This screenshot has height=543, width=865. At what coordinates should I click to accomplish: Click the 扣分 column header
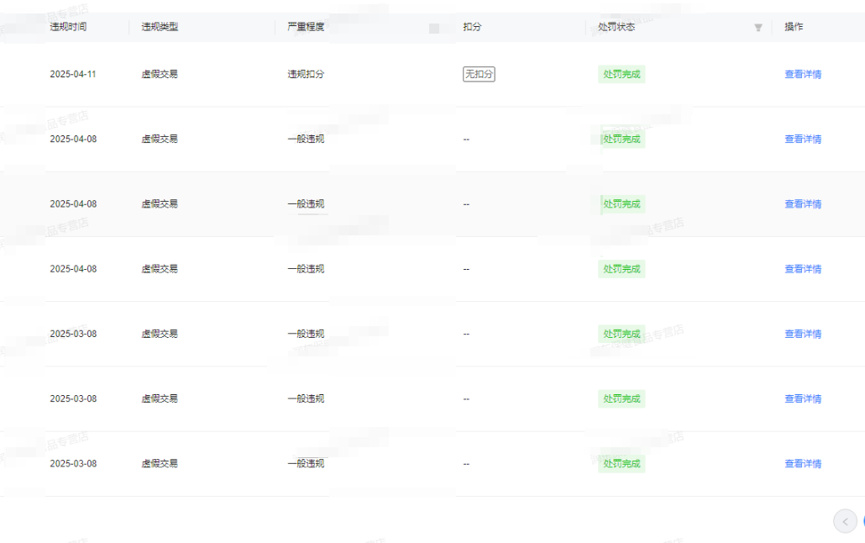coord(471,26)
